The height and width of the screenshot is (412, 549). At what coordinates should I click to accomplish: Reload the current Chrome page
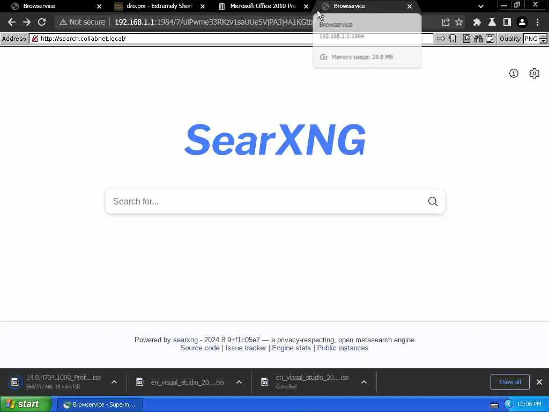pos(42,22)
